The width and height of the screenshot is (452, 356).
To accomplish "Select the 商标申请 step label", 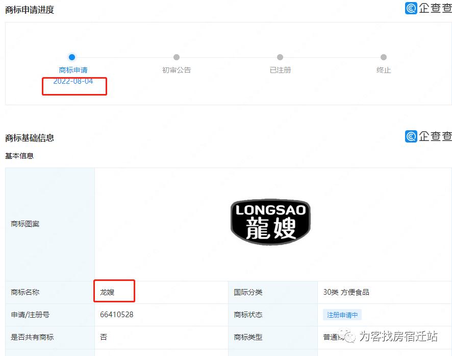I will click(73, 70).
